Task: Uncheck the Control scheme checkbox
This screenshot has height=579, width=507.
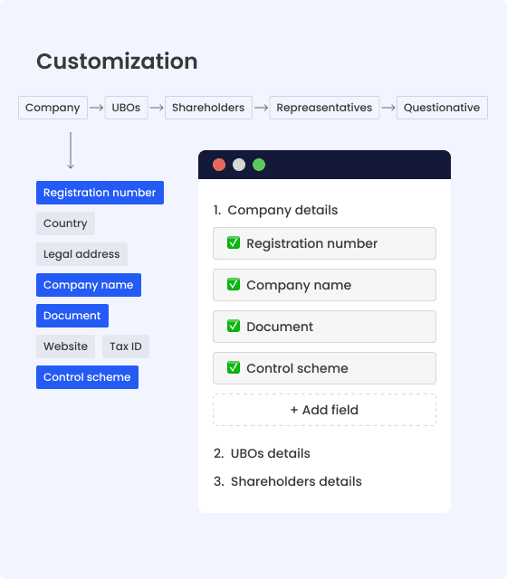Action: [234, 368]
